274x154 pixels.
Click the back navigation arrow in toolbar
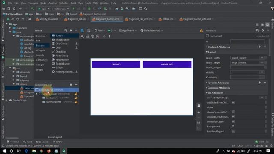[x=21, y=9]
